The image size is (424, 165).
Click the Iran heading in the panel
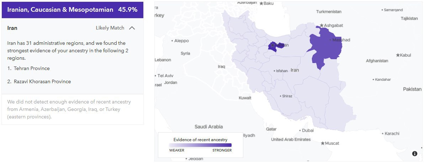pyautogui.click(x=12, y=28)
